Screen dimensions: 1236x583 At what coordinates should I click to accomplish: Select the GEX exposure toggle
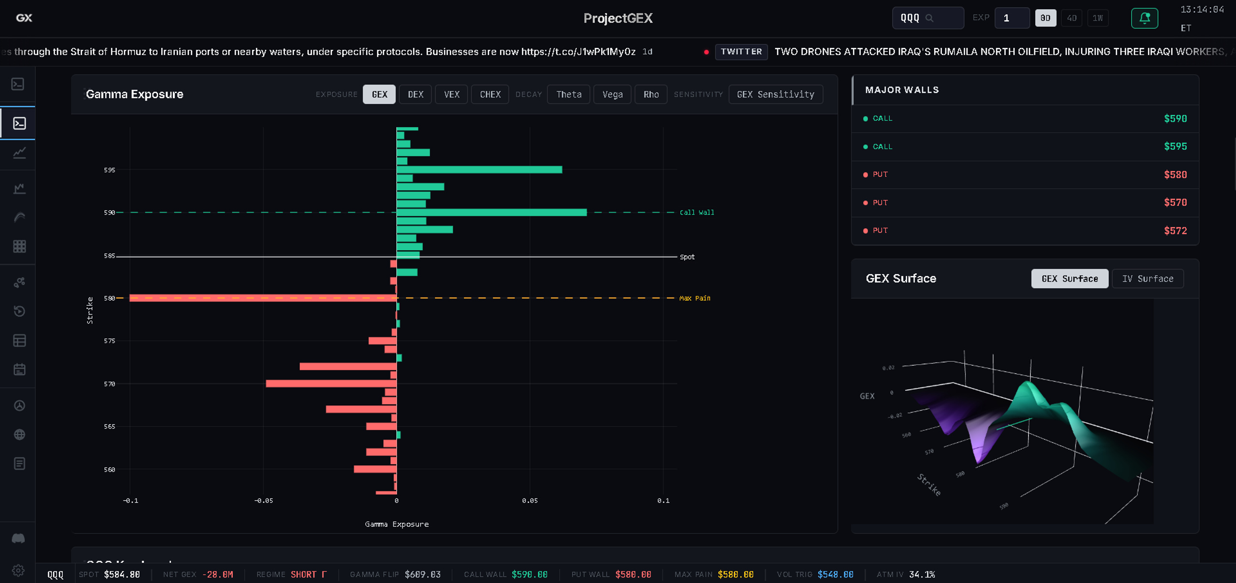tap(379, 94)
